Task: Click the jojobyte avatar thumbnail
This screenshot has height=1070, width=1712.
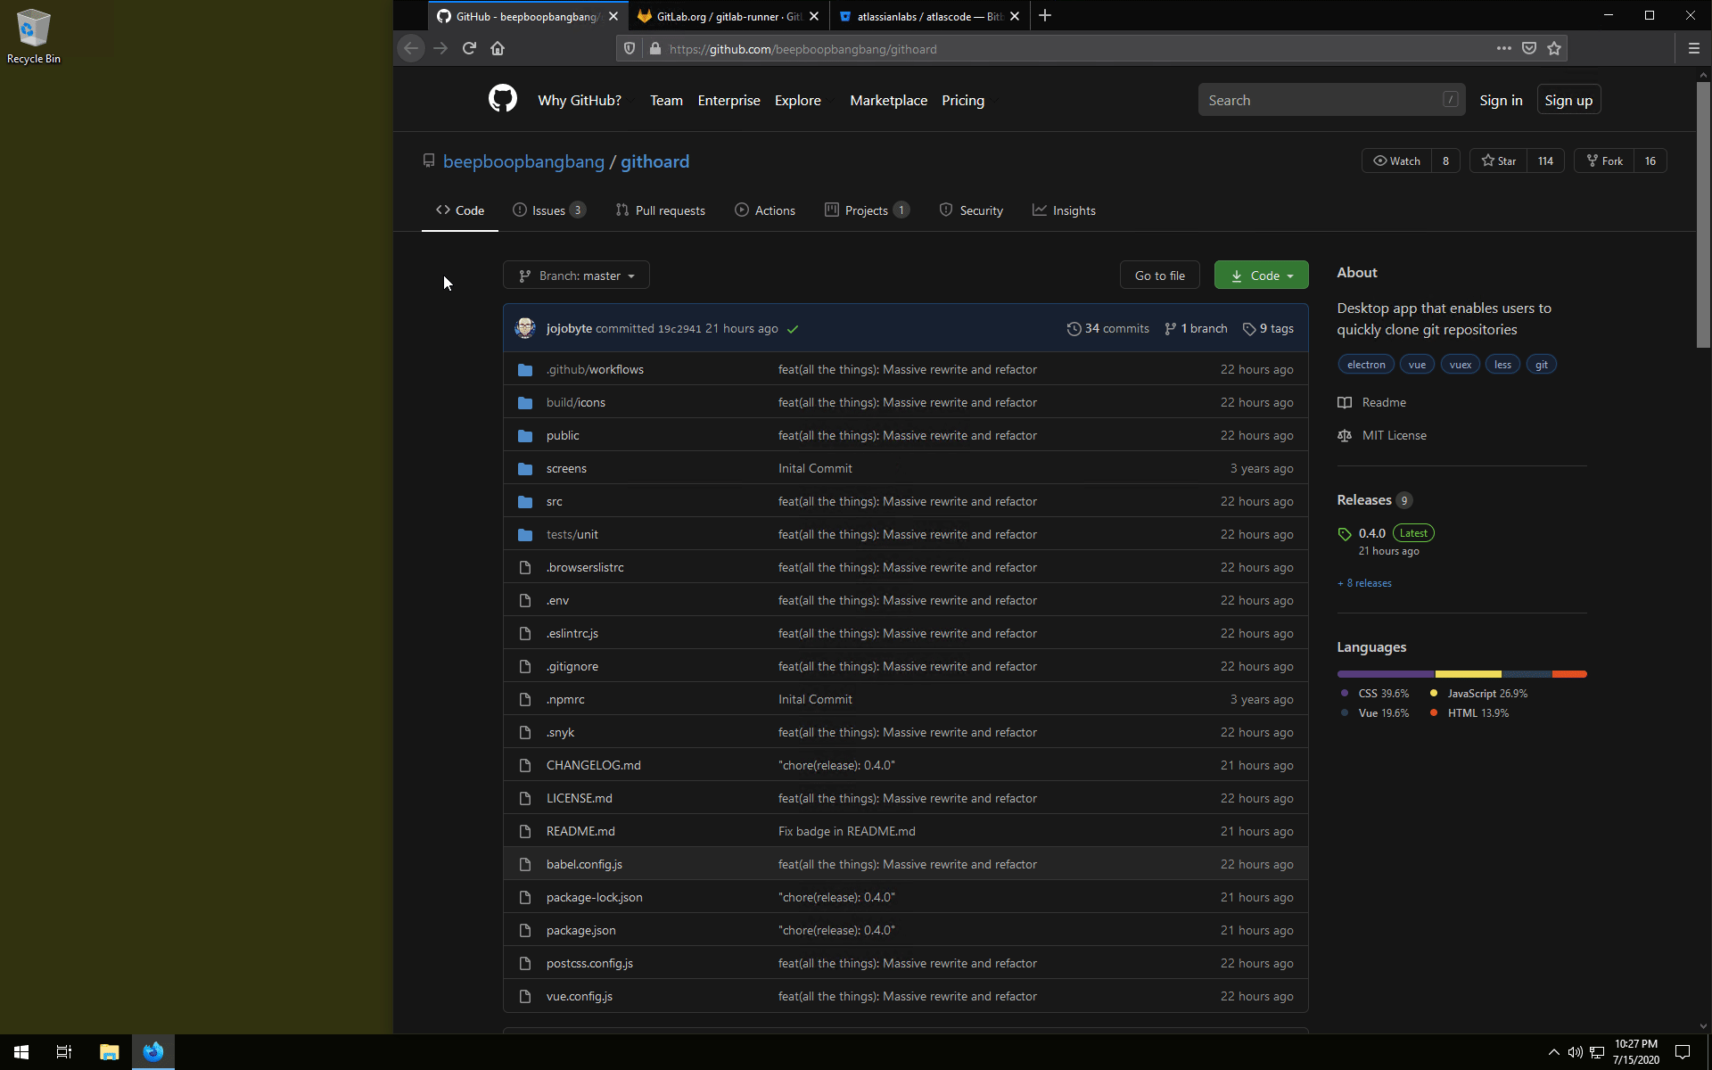Action: pyautogui.click(x=525, y=328)
